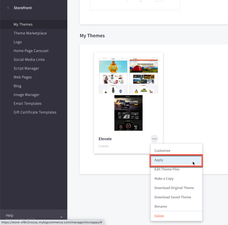Choose Customize in the theme menu
This screenshot has width=228, height=225.
click(162, 151)
